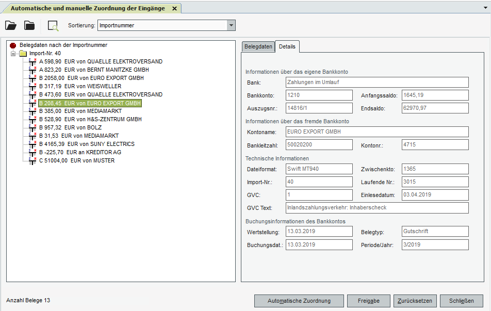This screenshot has width=491, height=311.
Task: Click the entry icon beside B 957,32 BOLZ
Action: point(32,128)
